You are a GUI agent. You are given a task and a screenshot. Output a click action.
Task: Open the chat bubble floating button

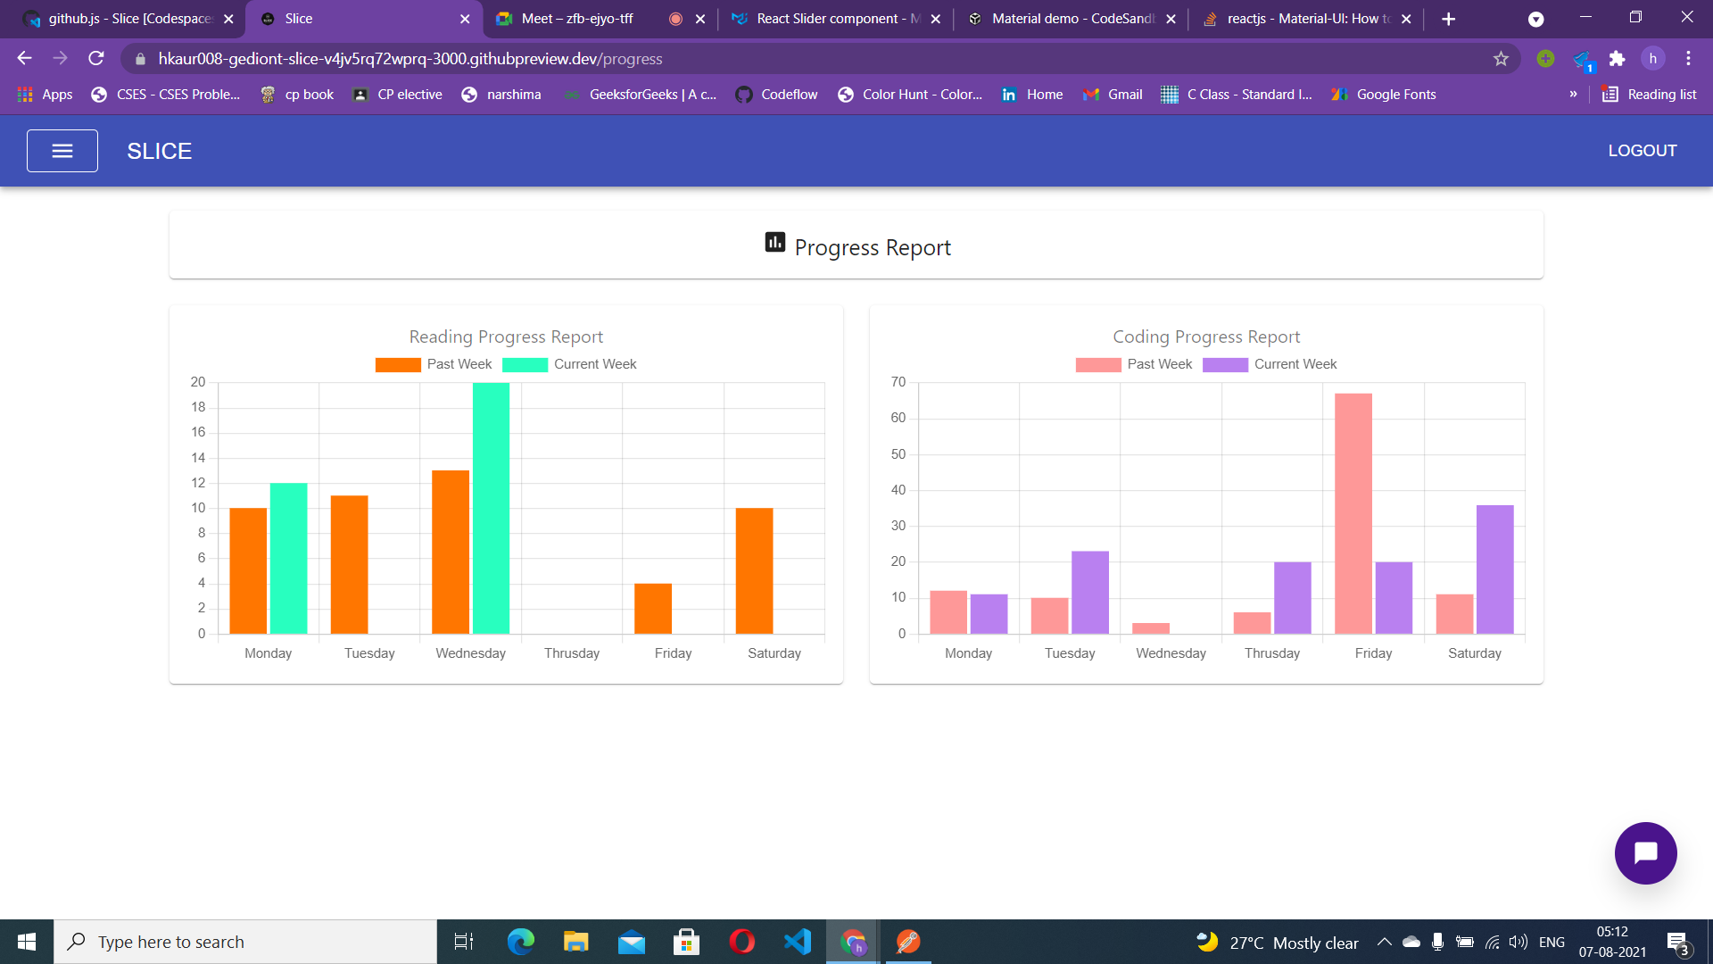click(1645, 853)
